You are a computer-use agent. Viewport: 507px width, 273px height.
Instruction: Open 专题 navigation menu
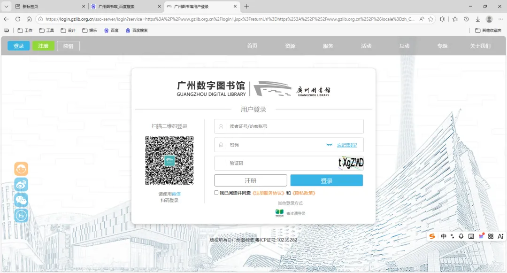[x=442, y=46]
